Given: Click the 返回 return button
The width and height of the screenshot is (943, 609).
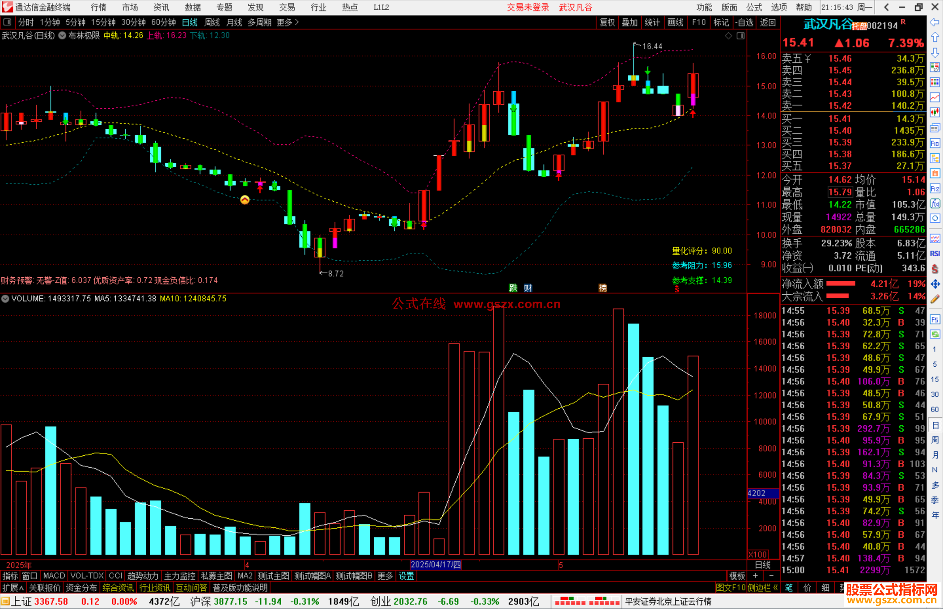Looking at the screenshot, I should 768,22.
